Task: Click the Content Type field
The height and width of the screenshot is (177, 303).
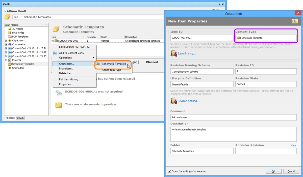Action: point(266,38)
